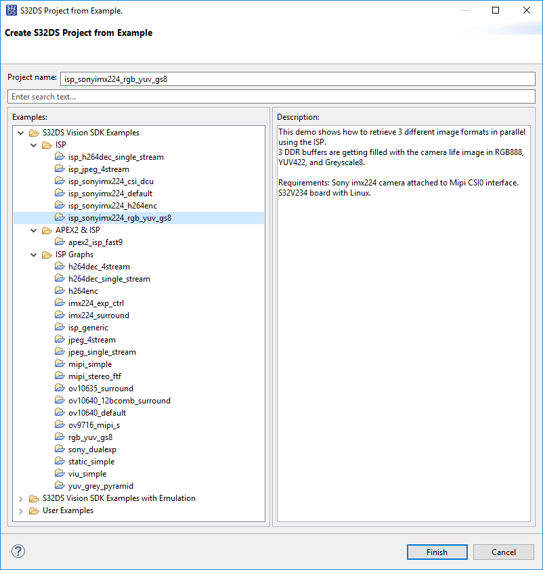Screen dimensions: 543x570
Task: Click the Description text area
Action: tap(404, 324)
